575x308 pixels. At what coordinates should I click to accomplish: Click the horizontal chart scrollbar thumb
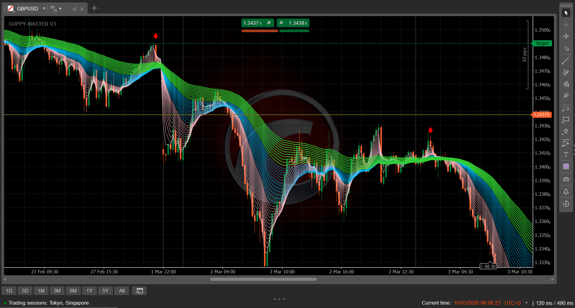[263, 279]
